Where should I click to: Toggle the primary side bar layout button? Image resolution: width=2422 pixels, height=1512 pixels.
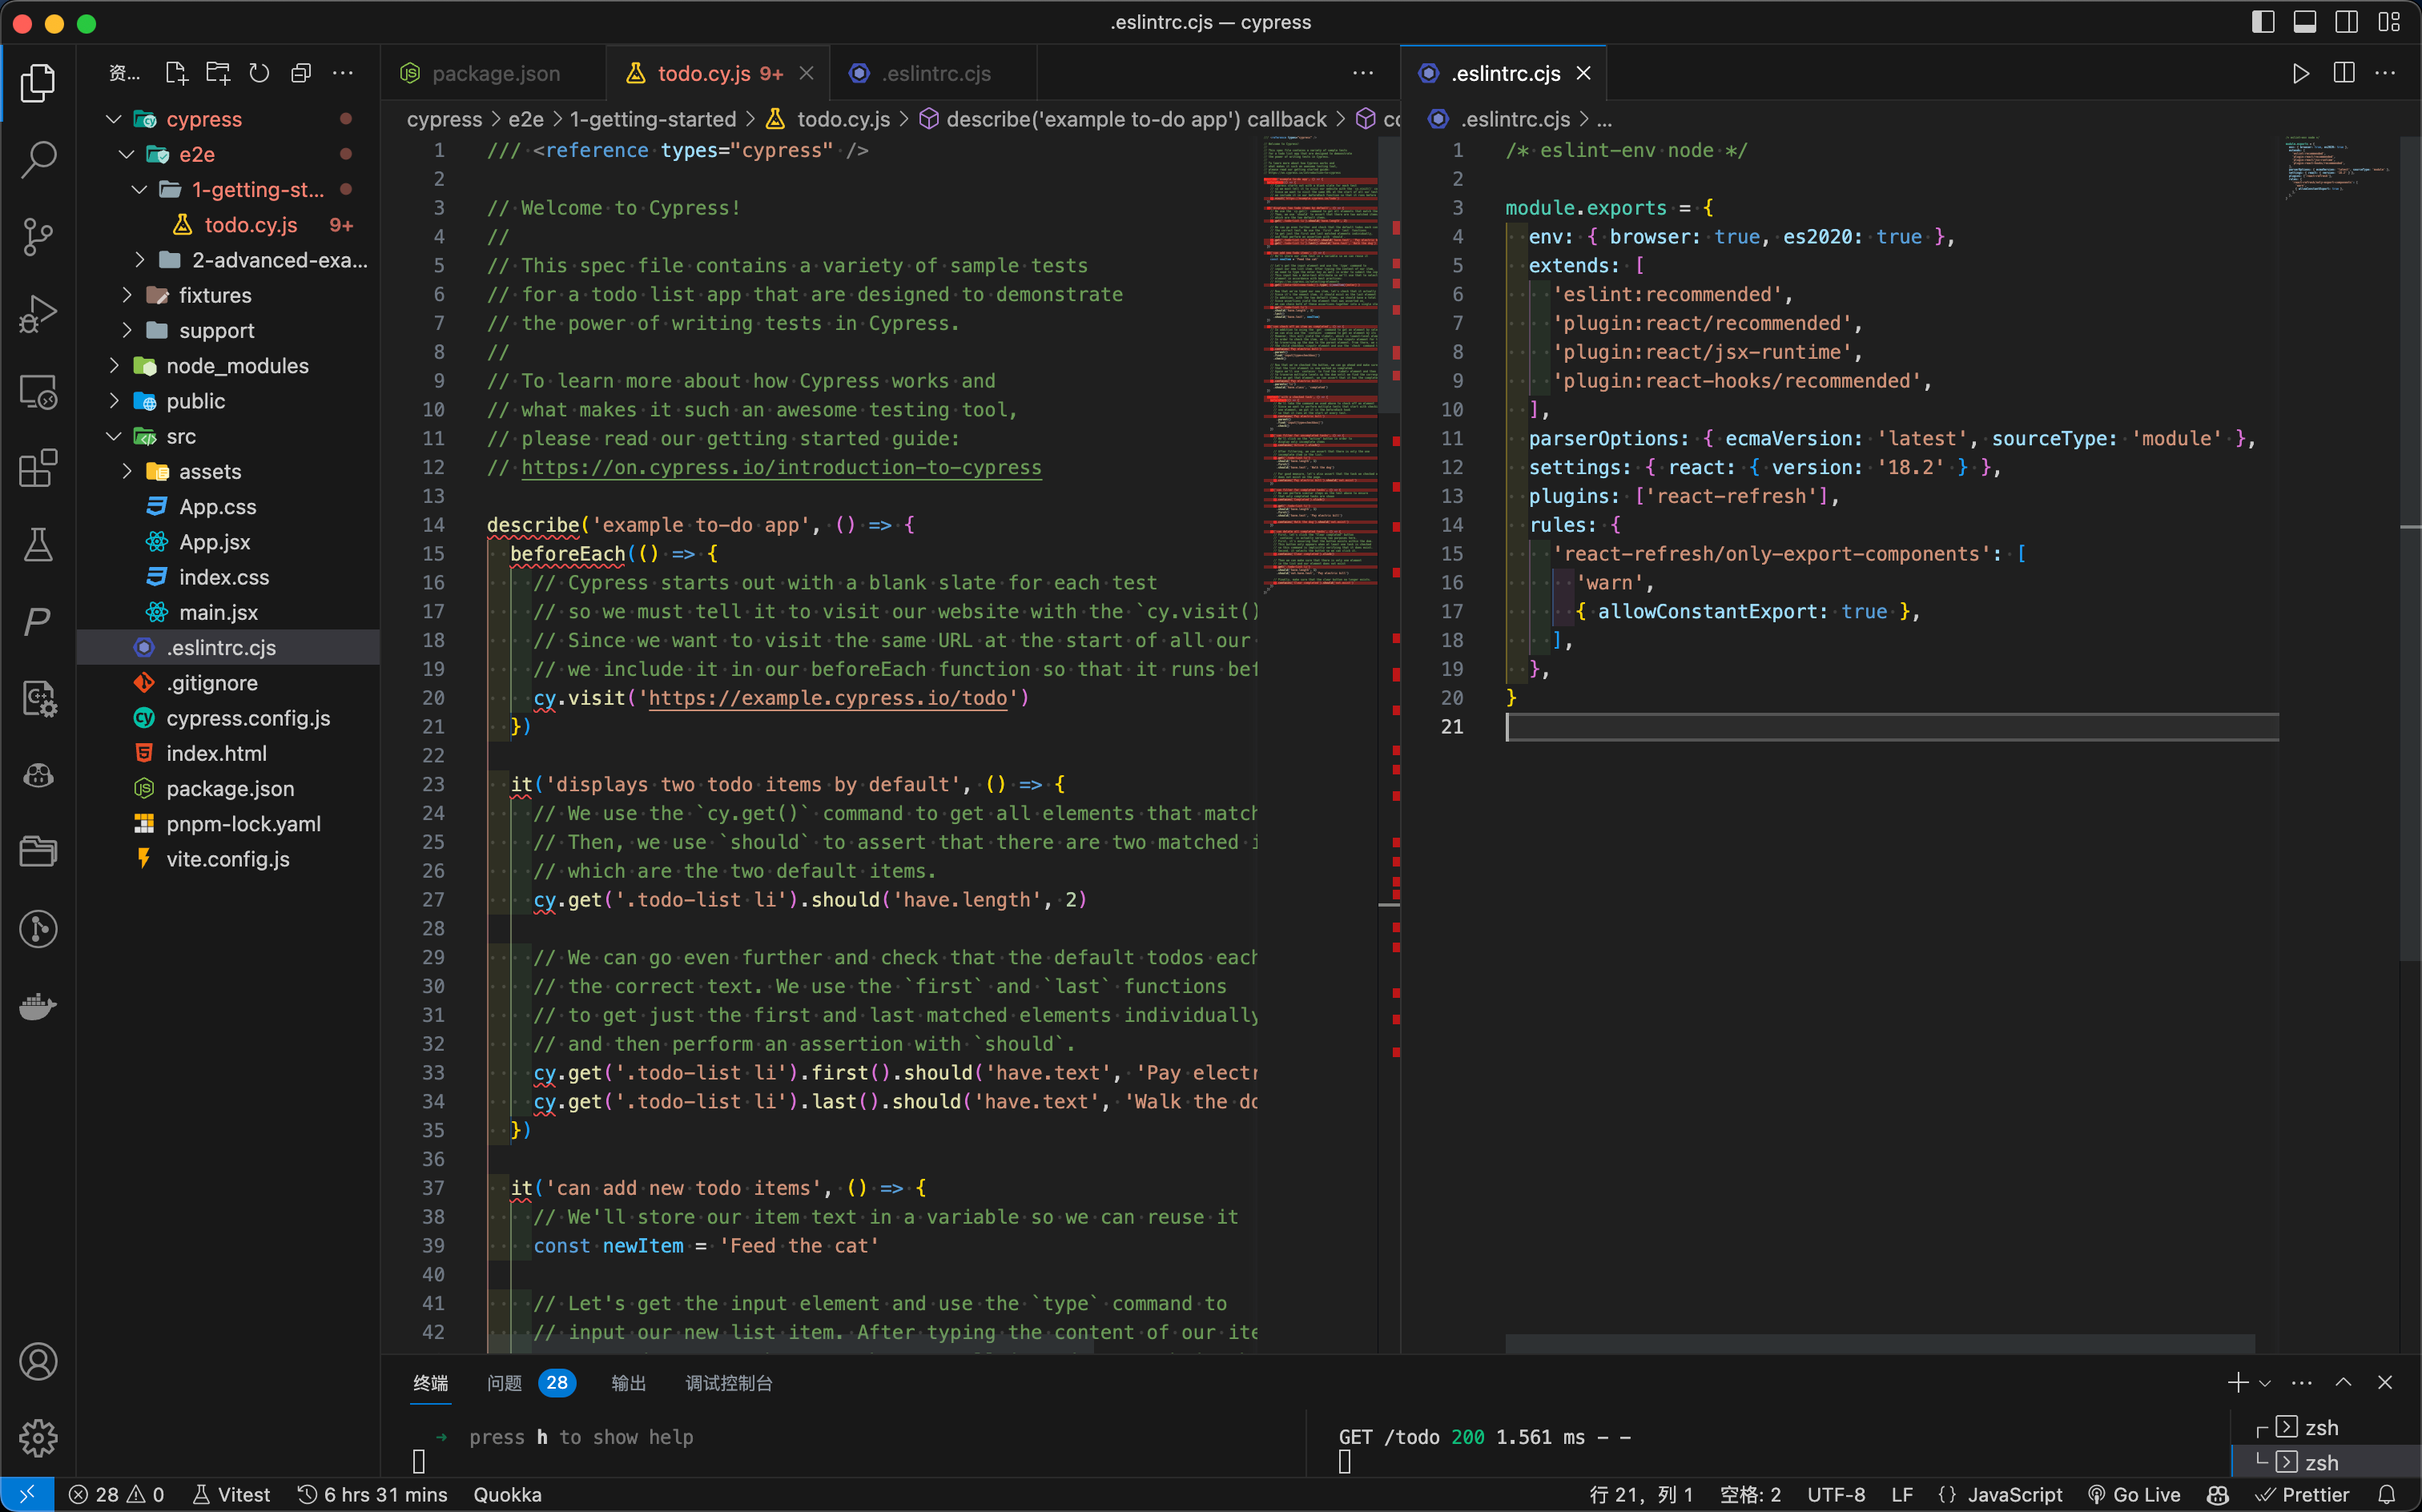(2263, 22)
